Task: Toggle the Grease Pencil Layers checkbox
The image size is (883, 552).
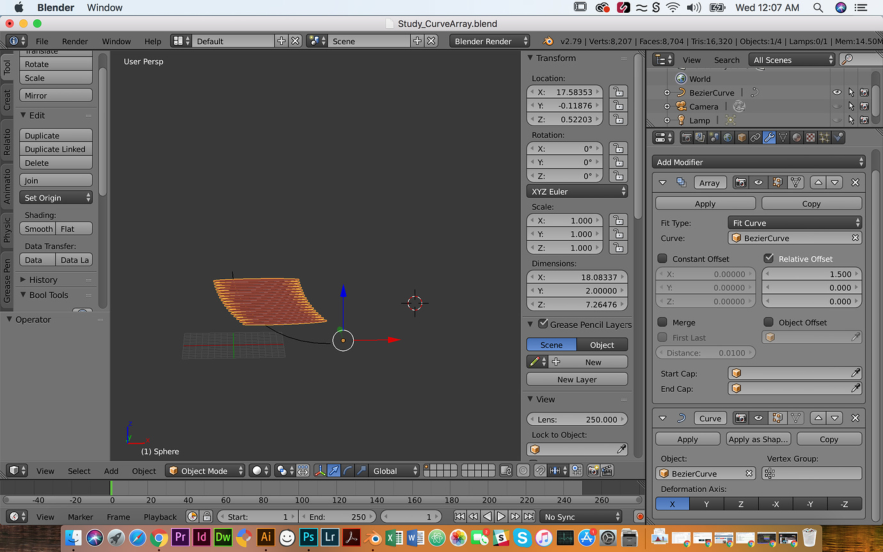Action: coord(543,324)
